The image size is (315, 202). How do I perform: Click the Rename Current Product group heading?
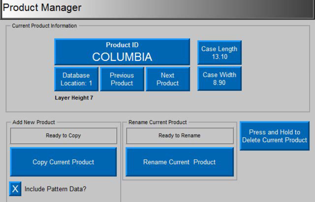click(157, 122)
